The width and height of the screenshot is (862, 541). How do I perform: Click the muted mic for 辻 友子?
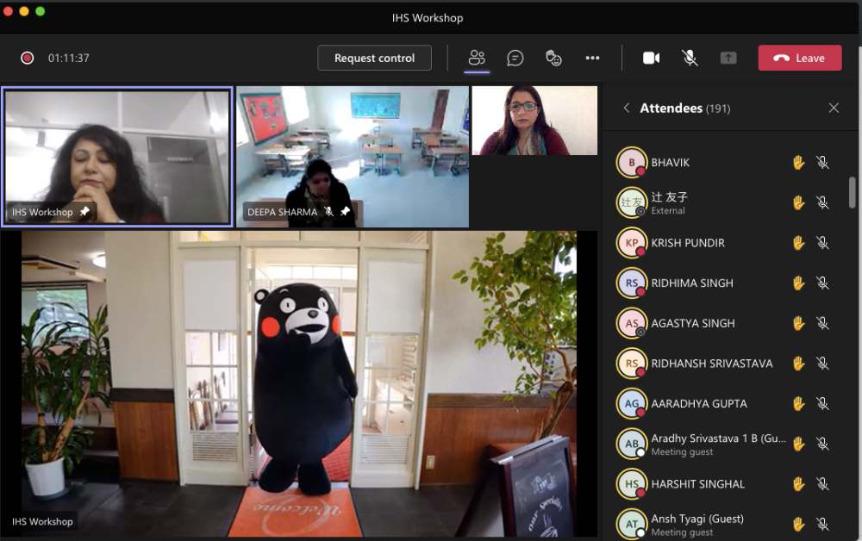click(x=822, y=202)
